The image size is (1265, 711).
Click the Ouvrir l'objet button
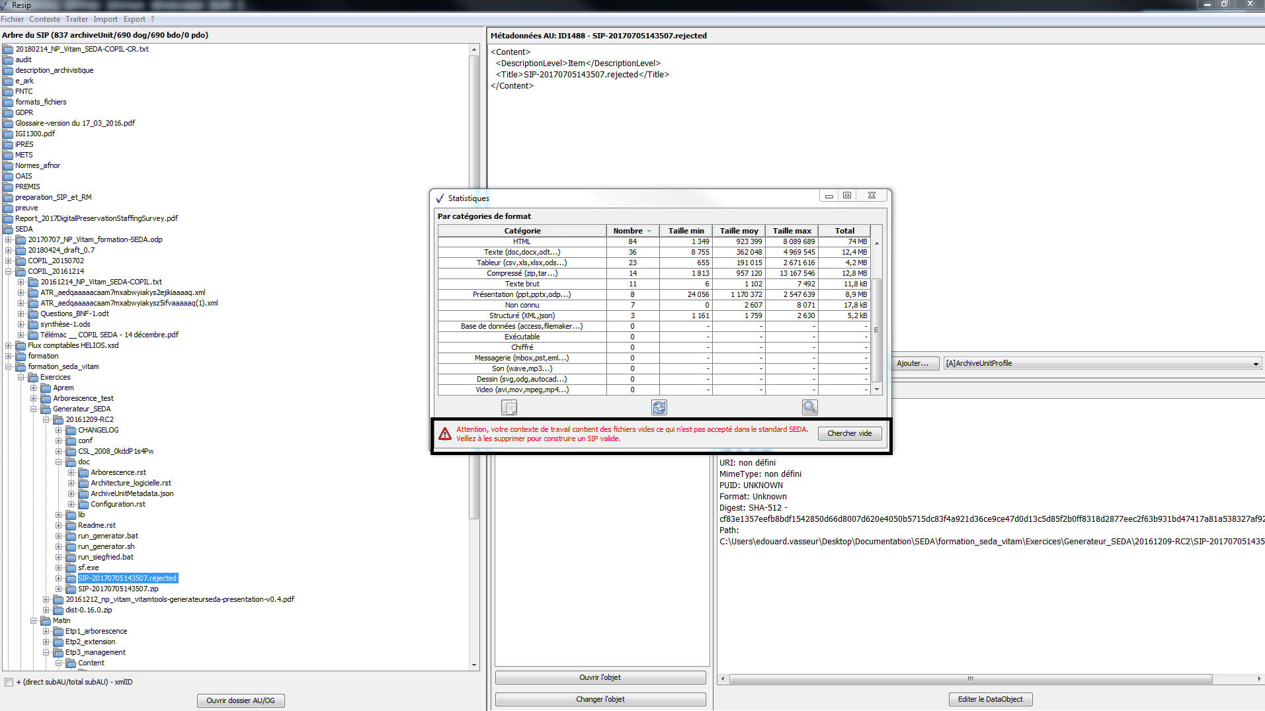600,678
